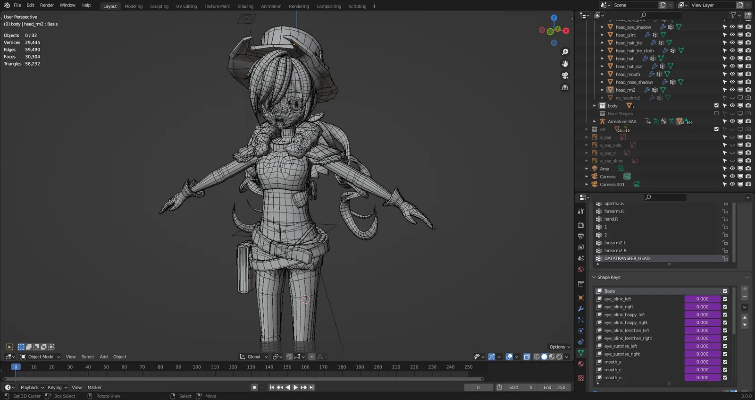
Task: Click the mouth_a shape key value slider
Action: [x=702, y=362]
